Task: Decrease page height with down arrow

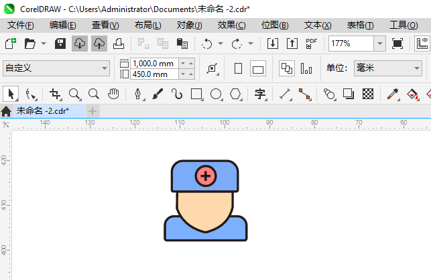Action: (x=183, y=74)
